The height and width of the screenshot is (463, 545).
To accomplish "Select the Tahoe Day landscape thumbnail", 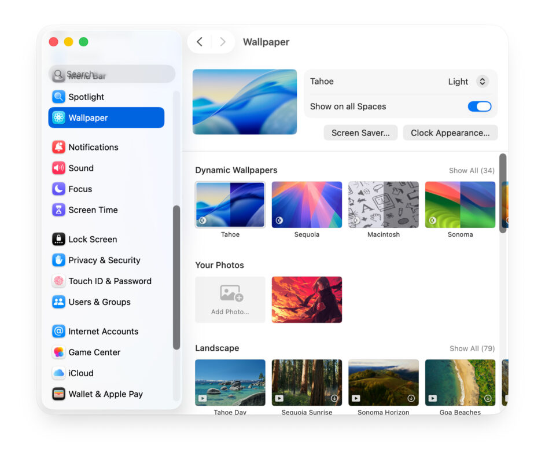I will [230, 383].
